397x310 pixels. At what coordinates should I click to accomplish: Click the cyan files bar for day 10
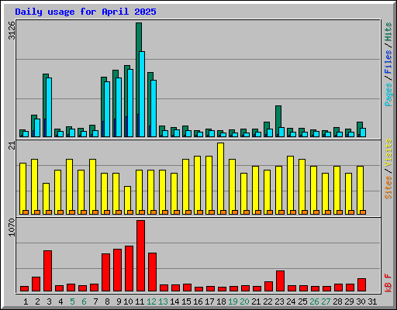click(x=130, y=103)
